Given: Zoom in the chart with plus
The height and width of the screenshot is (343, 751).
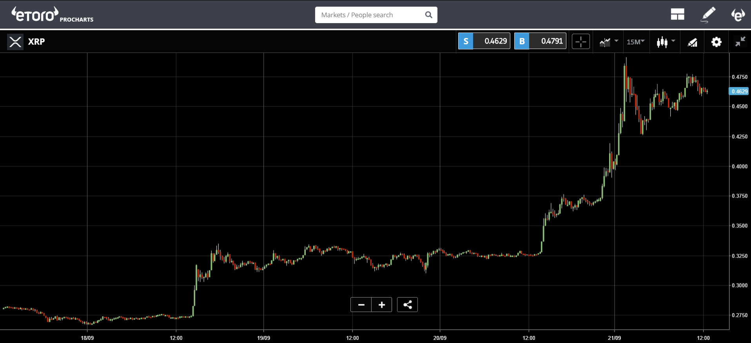Looking at the screenshot, I should coord(382,305).
